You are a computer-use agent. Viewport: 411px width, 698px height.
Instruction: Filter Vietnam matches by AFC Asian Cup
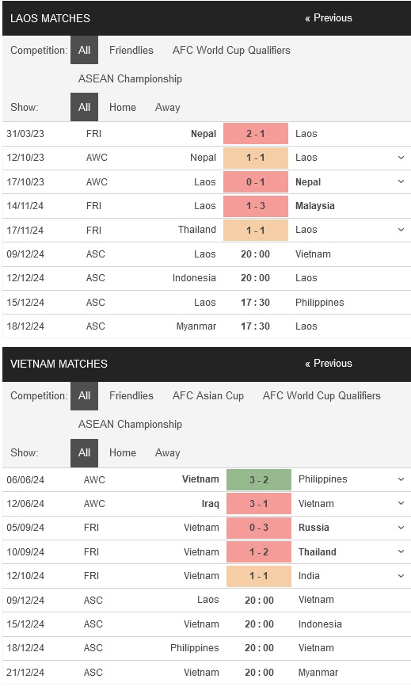[x=208, y=395]
